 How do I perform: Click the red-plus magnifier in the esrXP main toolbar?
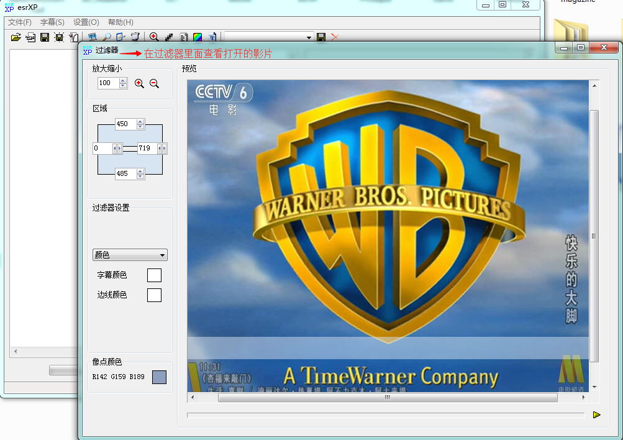pos(154,37)
